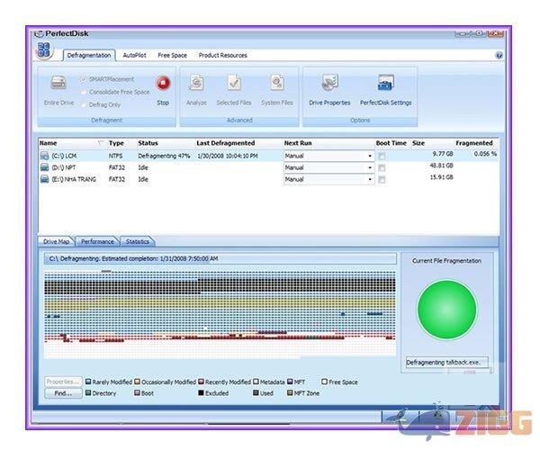Click the Analyze drive icon

click(x=196, y=83)
